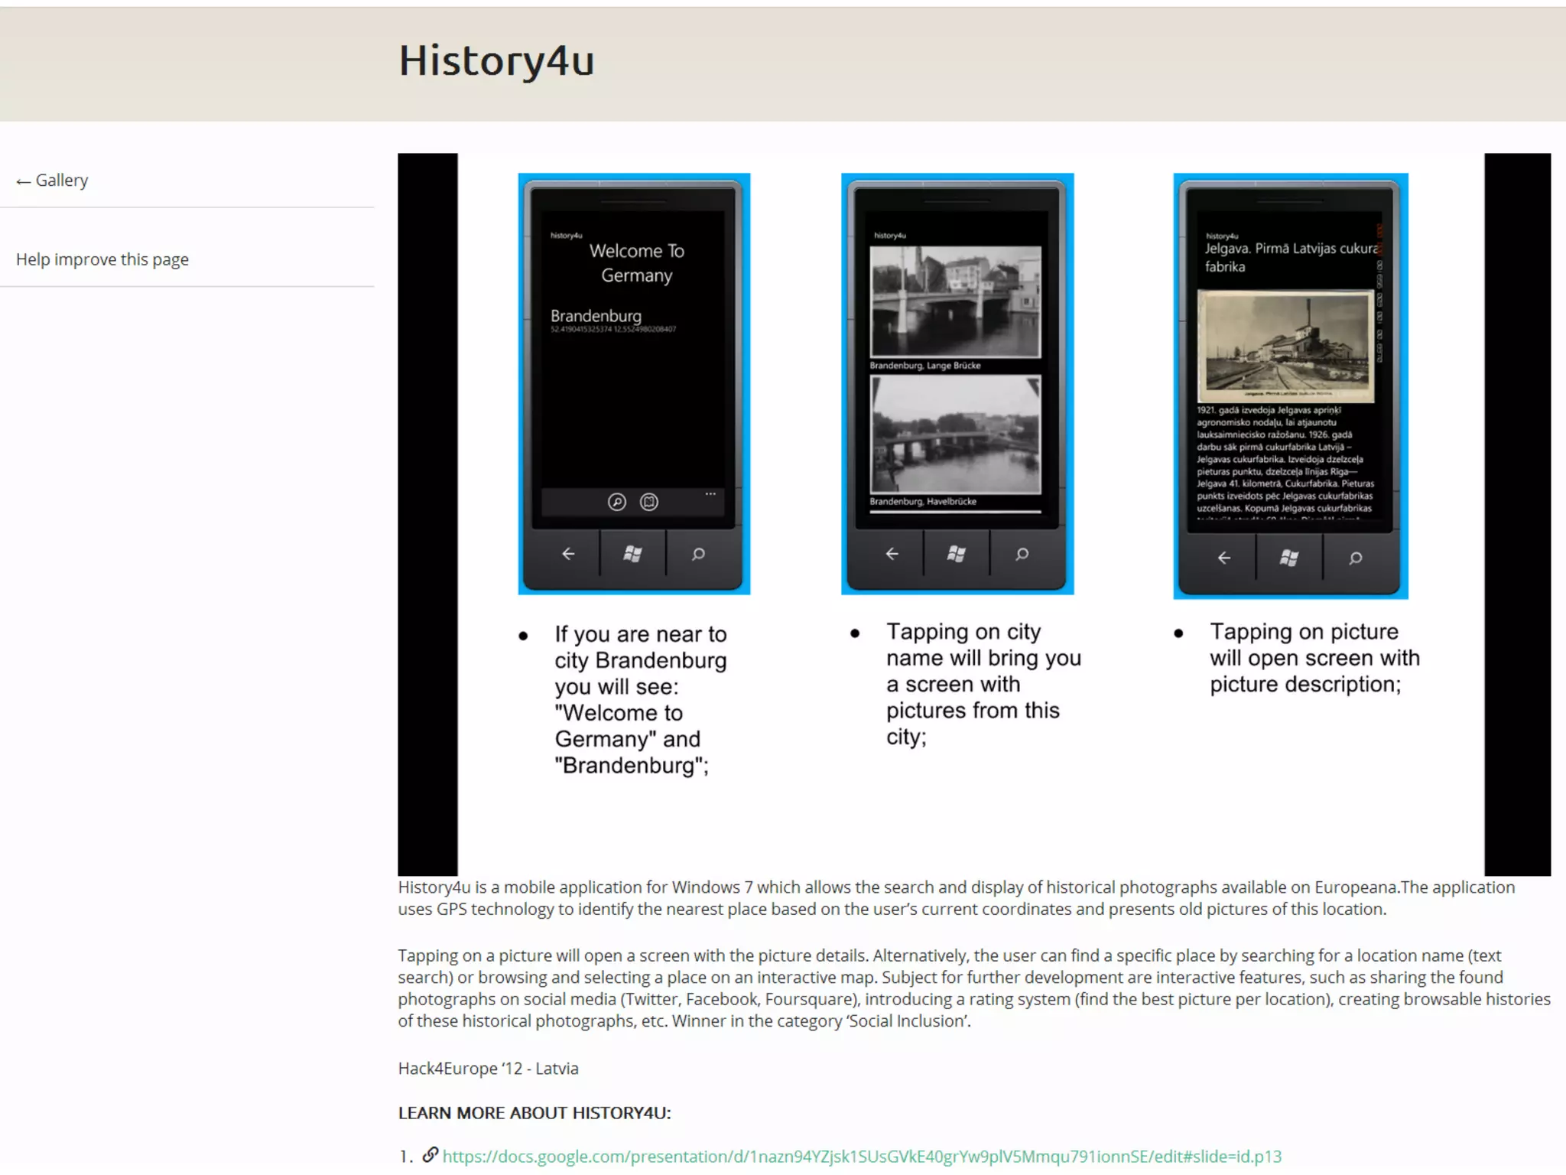Select the Lange Brücke bridge photo

pyautogui.click(x=955, y=301)
